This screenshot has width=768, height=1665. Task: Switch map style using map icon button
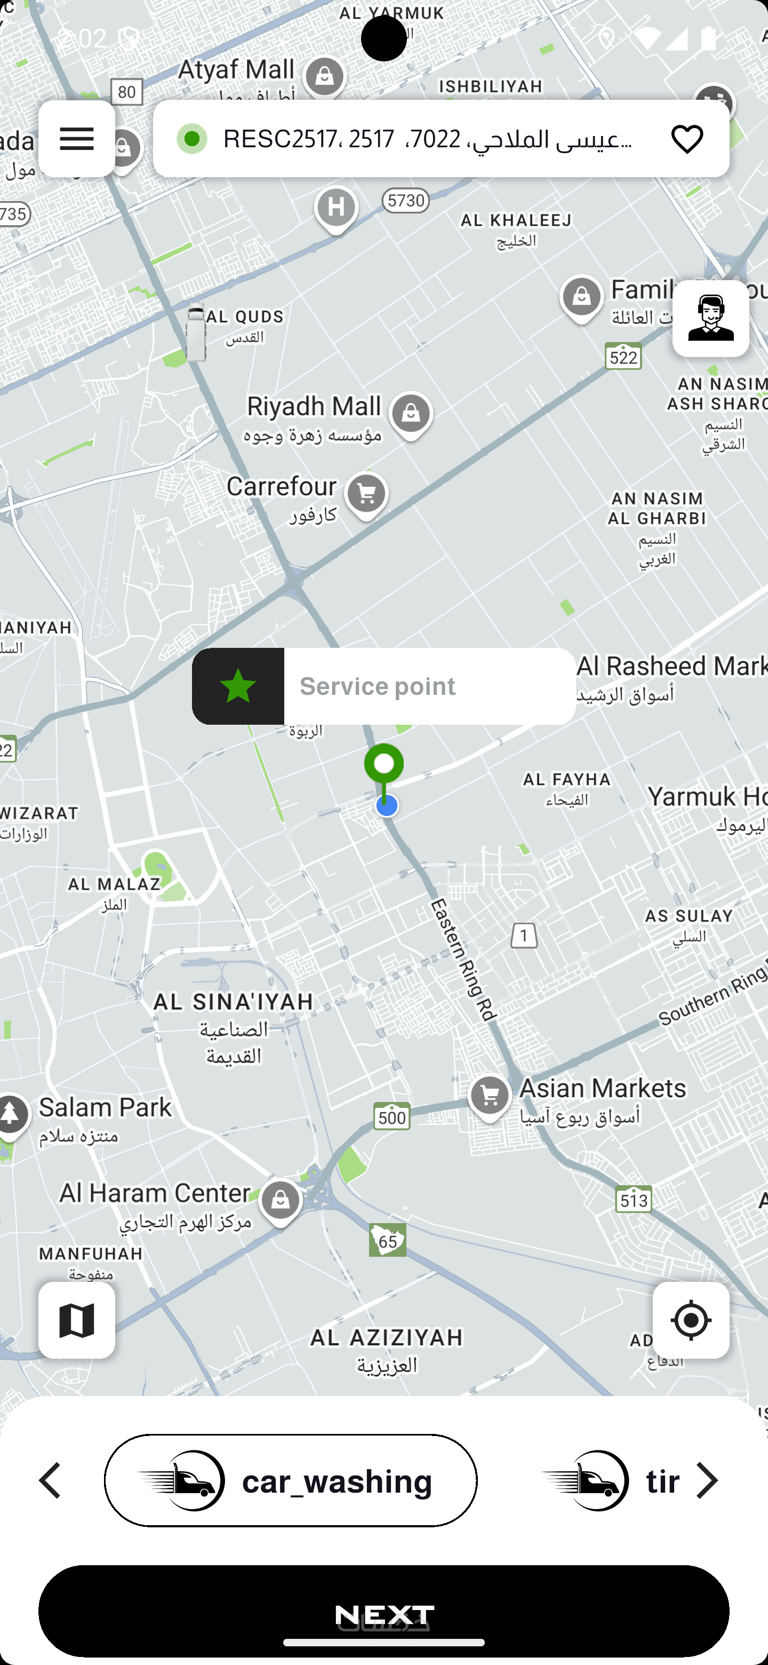(x=76, y=1320)
